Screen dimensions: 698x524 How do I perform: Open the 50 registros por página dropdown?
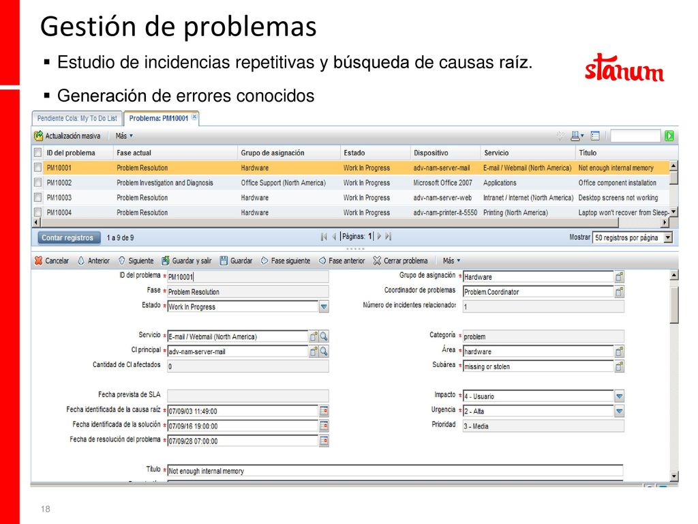click(x=668, y=237)
